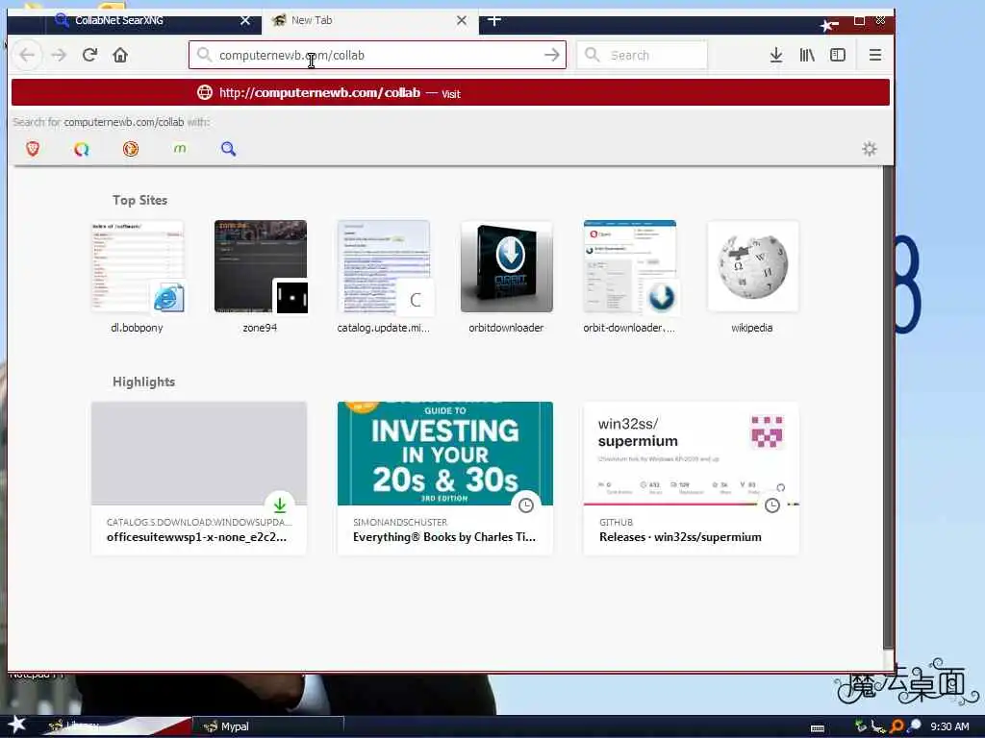Click the go arrow in the address bar
This screenshot has width=985, height=738.
[x=551, y=55]
